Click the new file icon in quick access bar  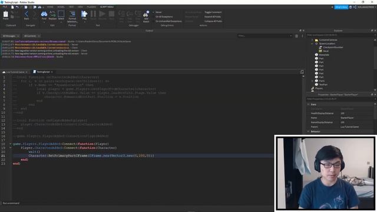click(12, 7)
